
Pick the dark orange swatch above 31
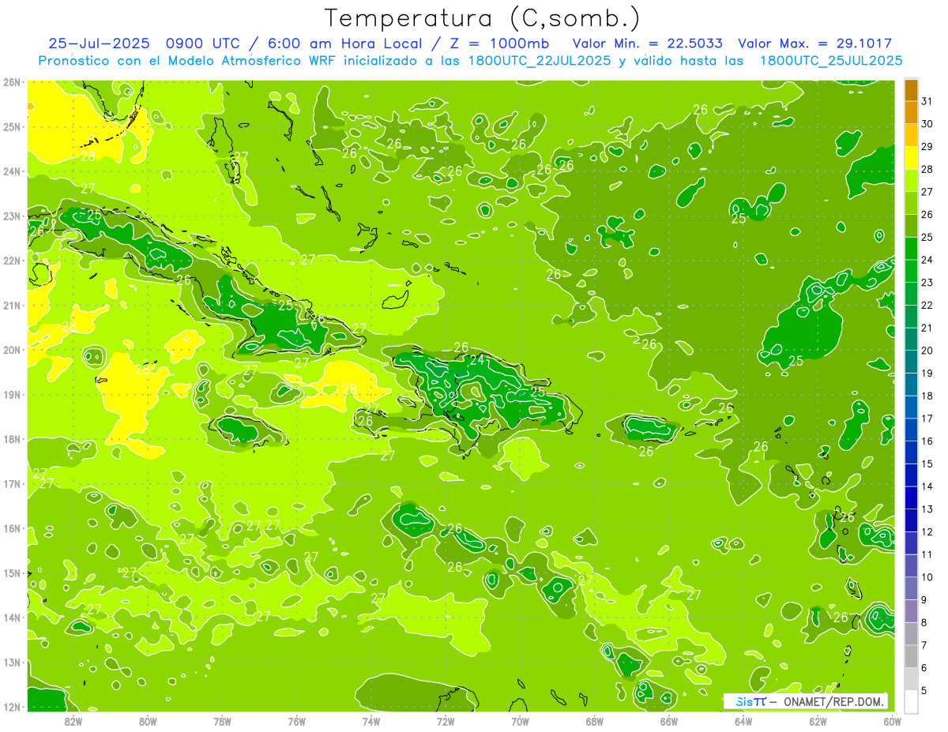[912, 91]
